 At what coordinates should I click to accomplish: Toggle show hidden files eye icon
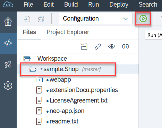pos(112,46)
